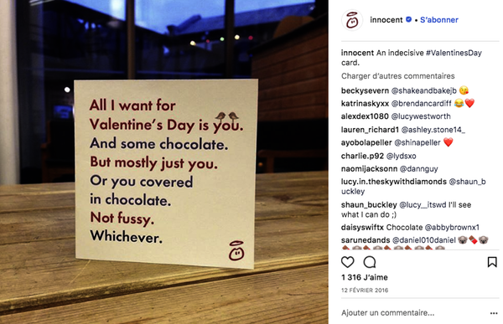Viewport: 503px width, 324px height.
Task: Click the heart like icon
Action: point(347,262)
